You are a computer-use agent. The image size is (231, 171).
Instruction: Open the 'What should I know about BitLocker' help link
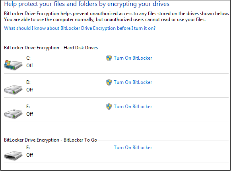click(80, 28)
